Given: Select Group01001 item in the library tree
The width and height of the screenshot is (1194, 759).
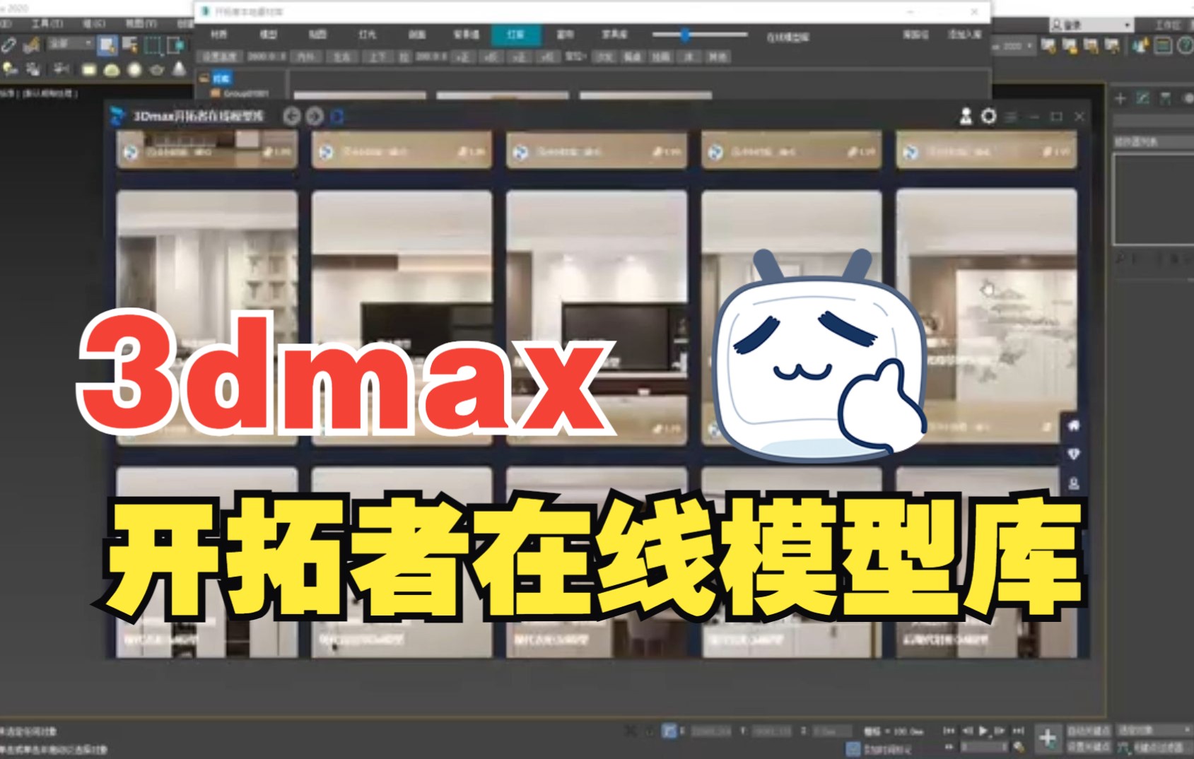Looking at the screenshot, I should (246, 93).
